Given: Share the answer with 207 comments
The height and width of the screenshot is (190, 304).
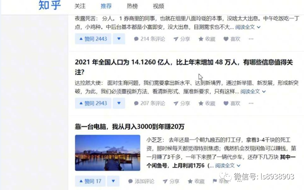Looking at the screenshot, I should pos(182,103).
